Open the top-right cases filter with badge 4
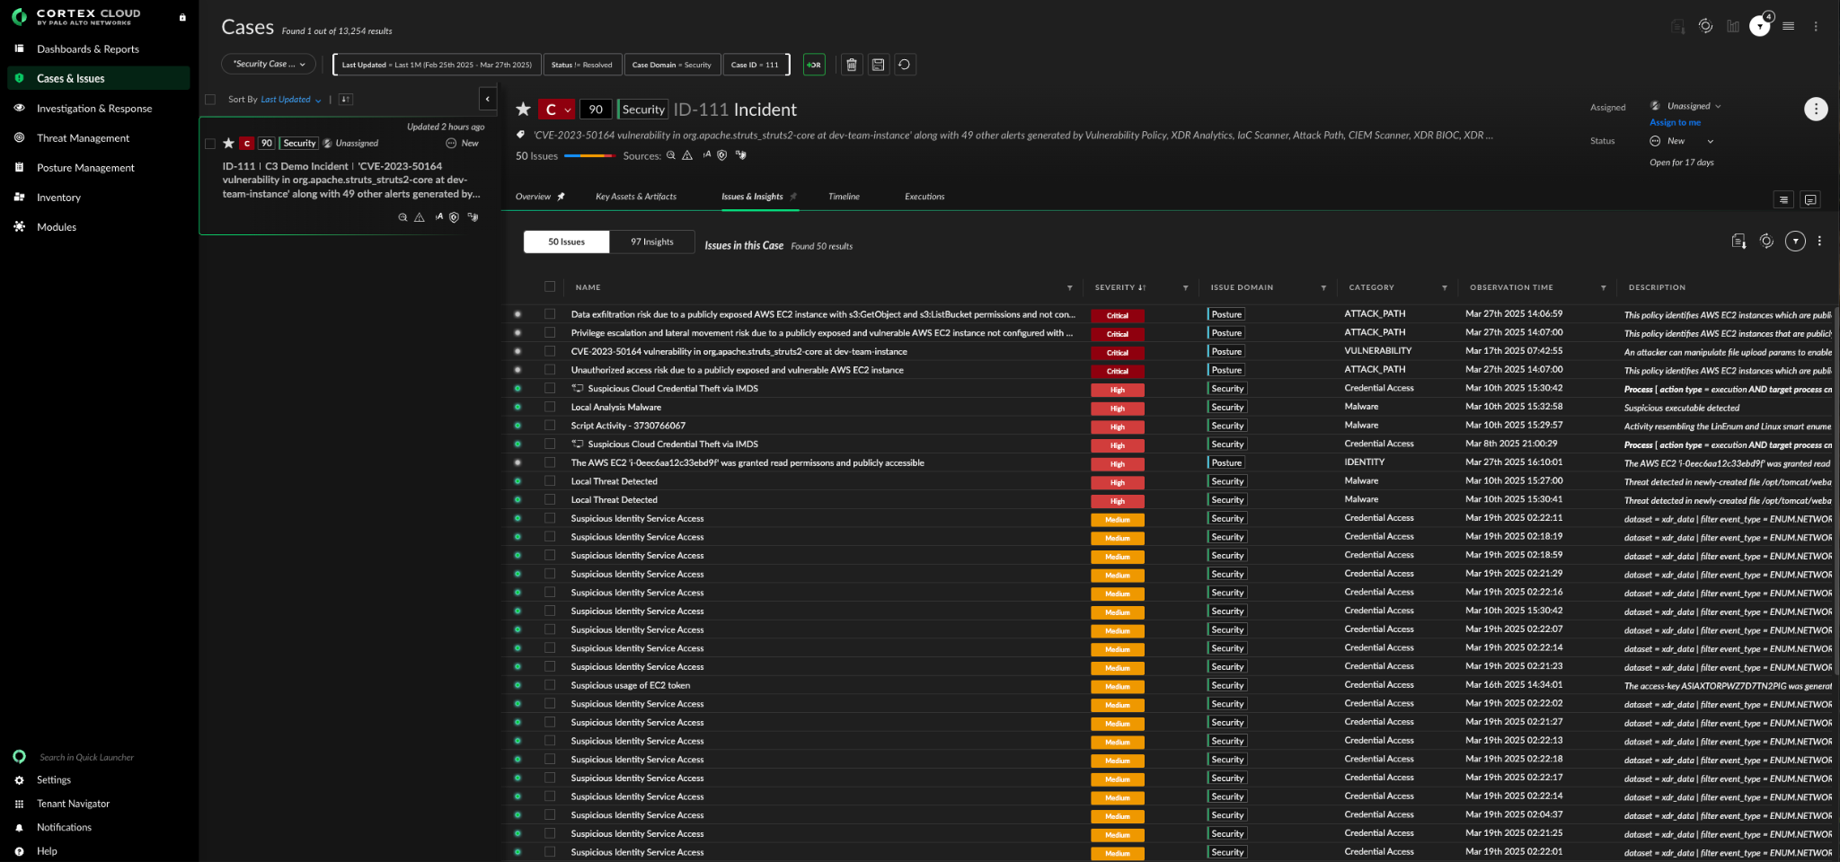The width and height of the screenshot is (1840, 862). click(1760, 26)
